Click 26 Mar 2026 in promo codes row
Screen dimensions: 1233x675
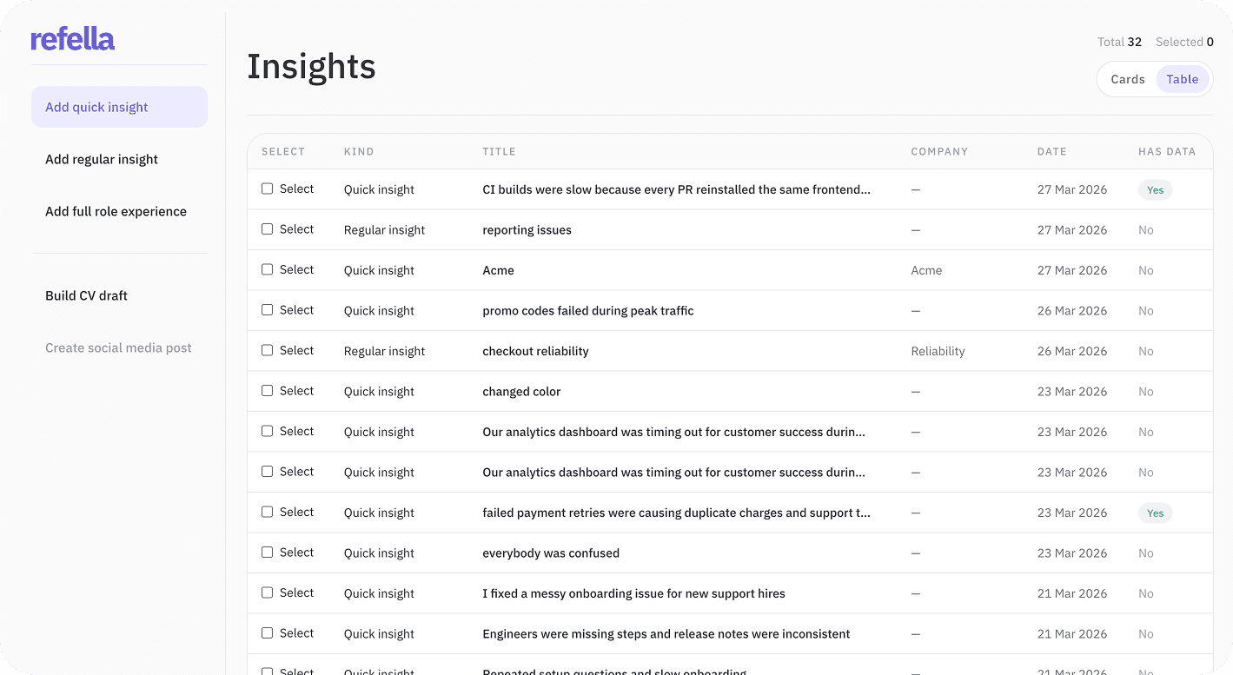pyautogui.click(x=1072, y=311)
